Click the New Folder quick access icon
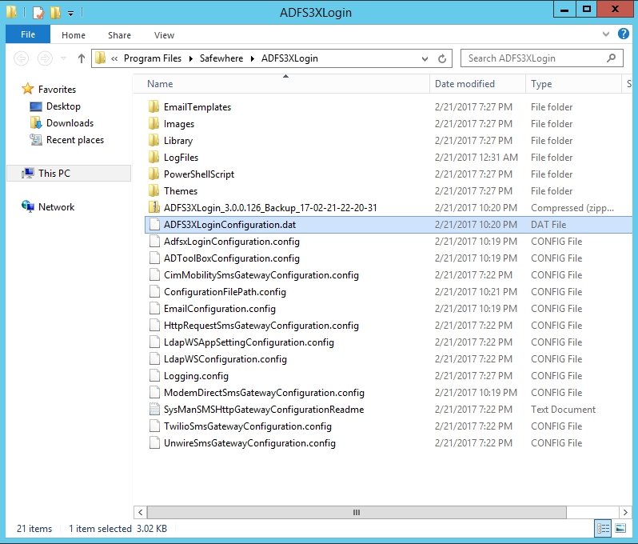The width and height of the screenshot is (638, 544). click(55, 13)
